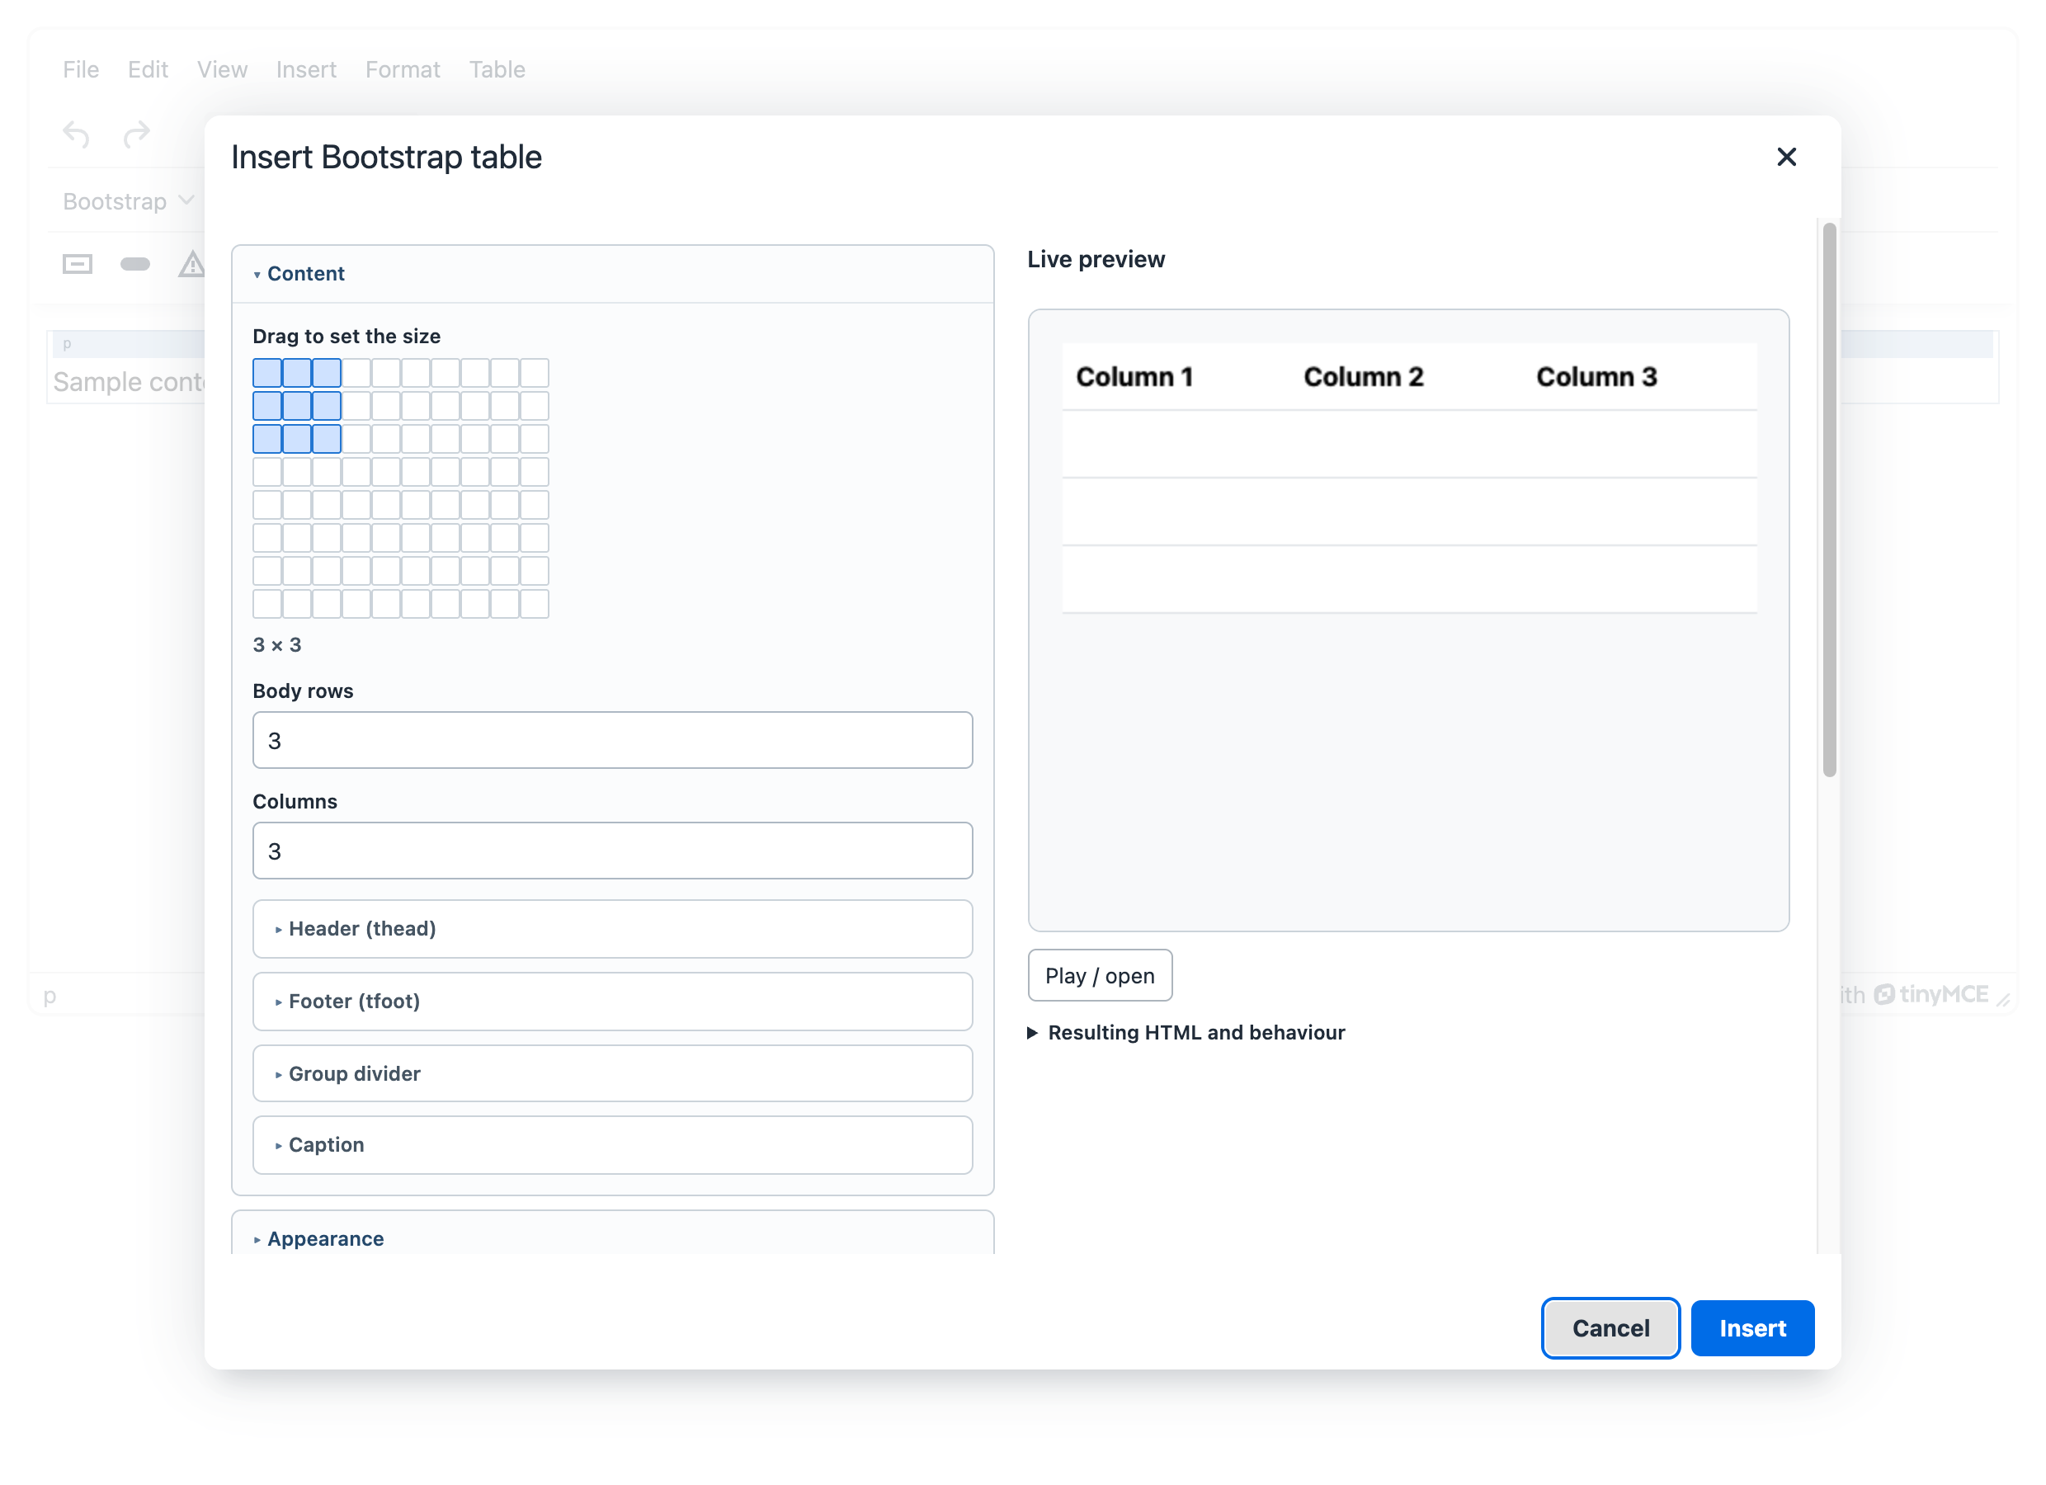The height and width of the screenshot is (1485, 2046).
Task: Click the Bootstrap button component icon
Action: coord(78,264)
